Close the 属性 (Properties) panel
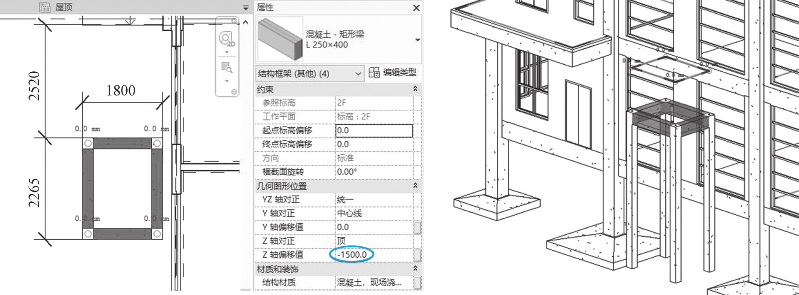Image resolution: width=799 pixels, height=295 pixels. pyautogui.click(x=416, y=8)
